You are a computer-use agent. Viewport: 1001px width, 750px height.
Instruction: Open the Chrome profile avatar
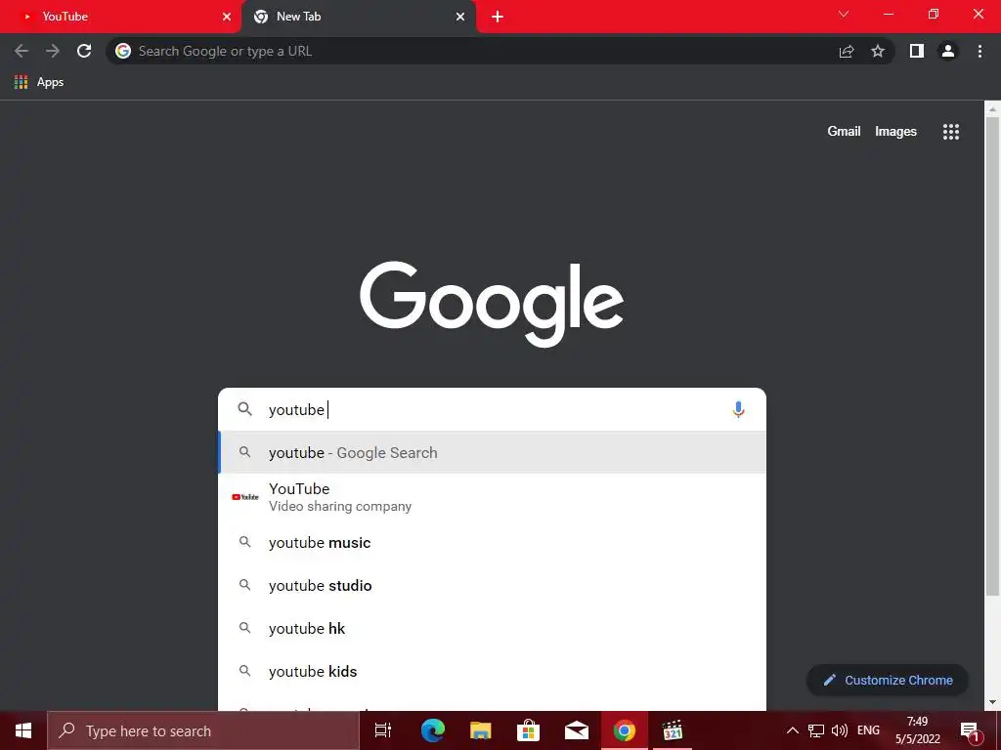click(x=948, y=51)
